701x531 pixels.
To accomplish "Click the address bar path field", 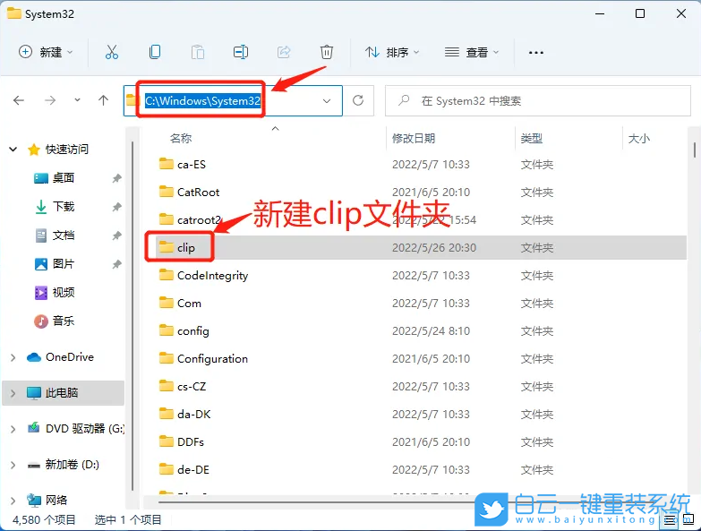I will point(233,101).
